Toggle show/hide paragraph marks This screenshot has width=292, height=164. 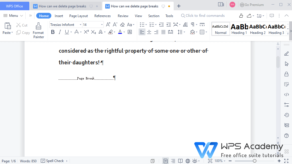tap(192, 25)
